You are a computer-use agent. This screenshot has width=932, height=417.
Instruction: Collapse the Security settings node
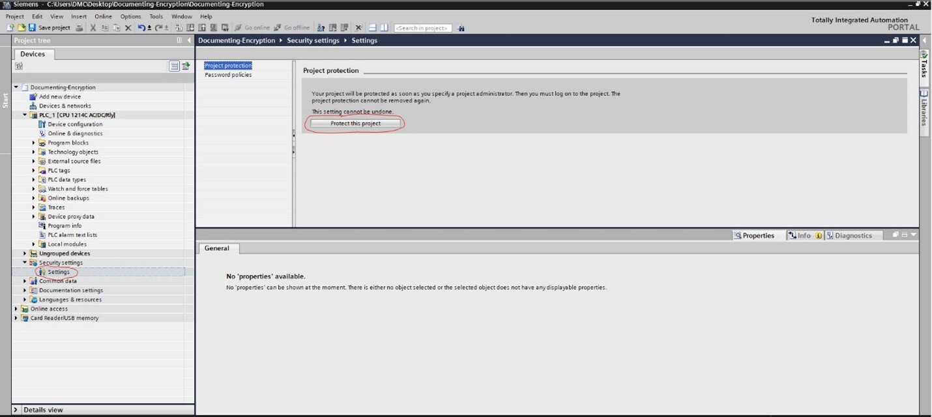(x=25, y=263)
